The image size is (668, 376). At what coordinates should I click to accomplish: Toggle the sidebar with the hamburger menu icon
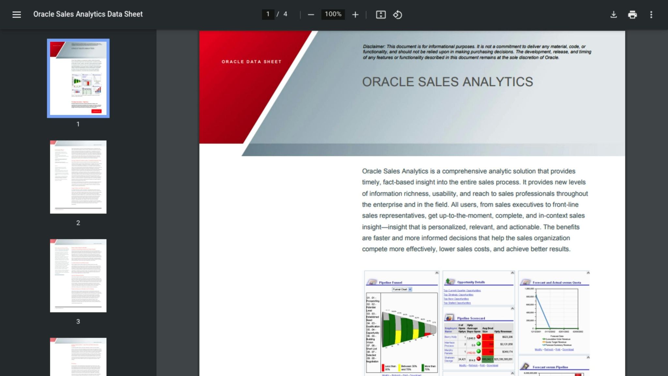17,15
